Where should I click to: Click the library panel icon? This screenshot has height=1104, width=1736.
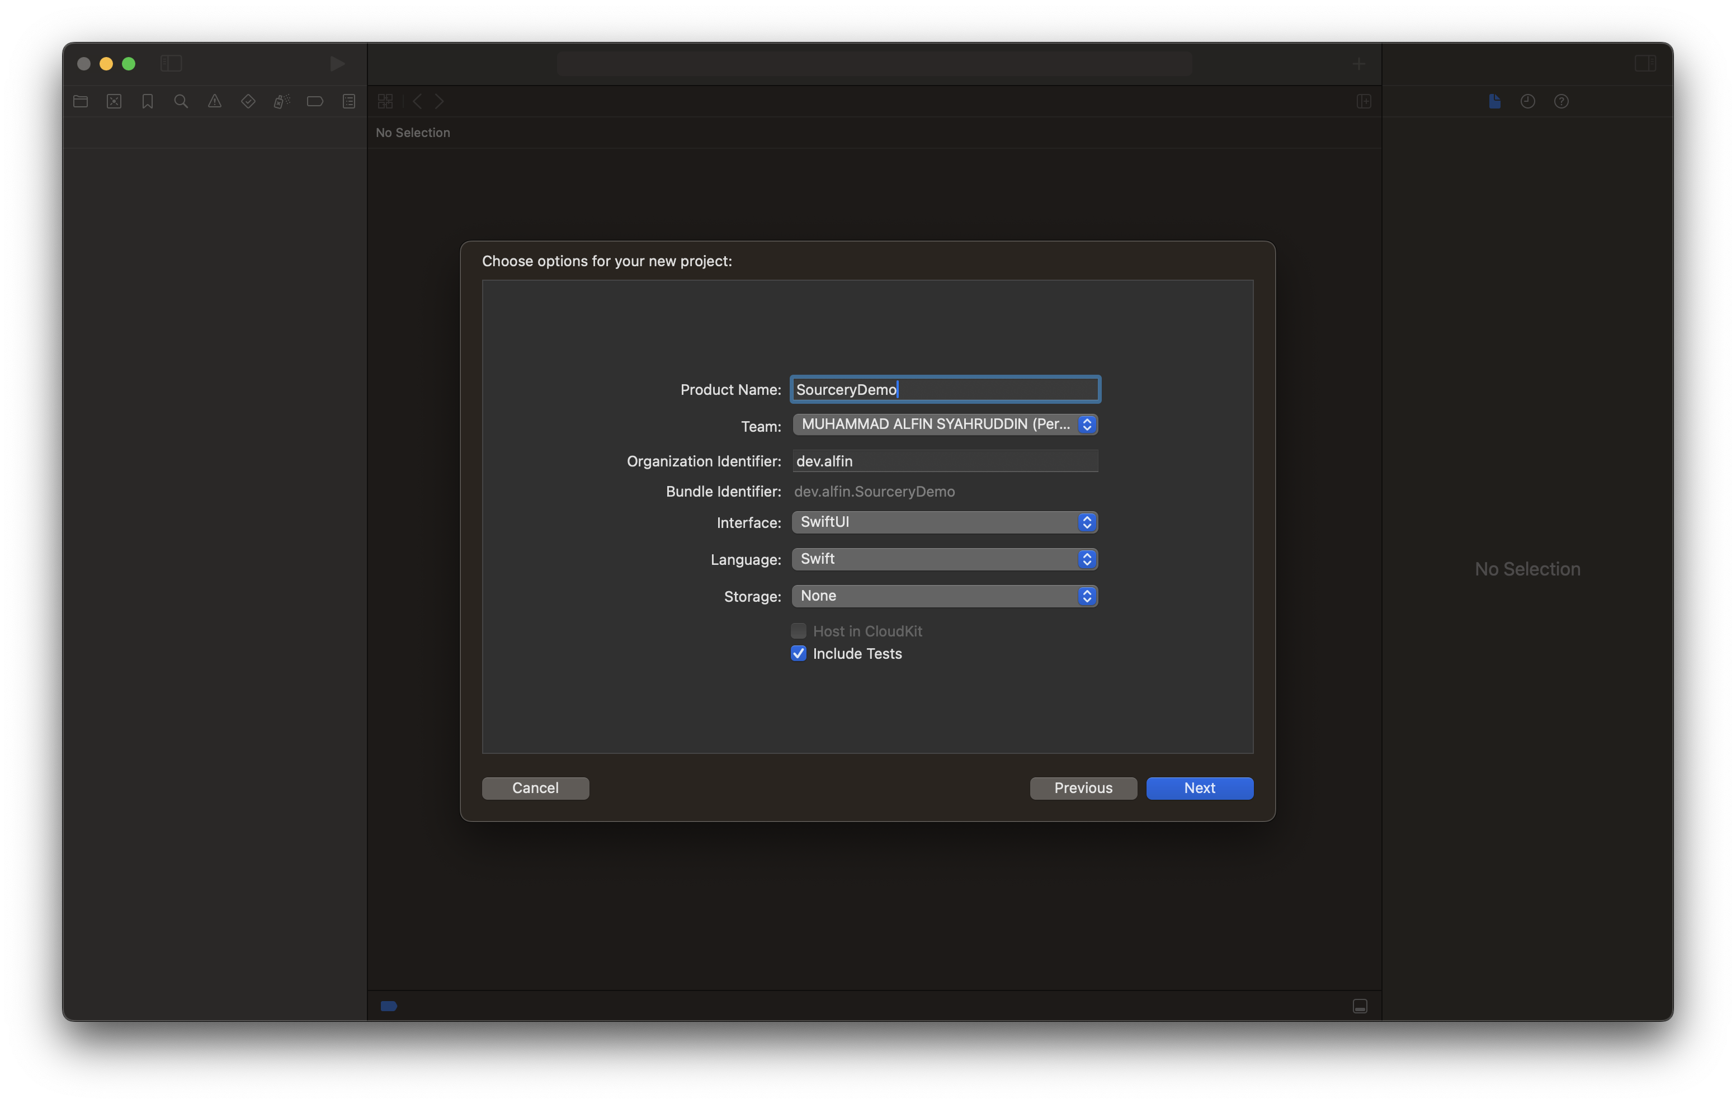pyautogui.click(x=1356, y=61)
